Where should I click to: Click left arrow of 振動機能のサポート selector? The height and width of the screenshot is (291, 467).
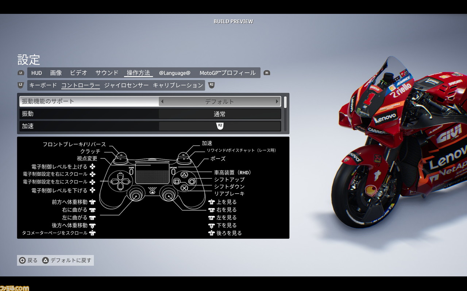coord(162,101)
